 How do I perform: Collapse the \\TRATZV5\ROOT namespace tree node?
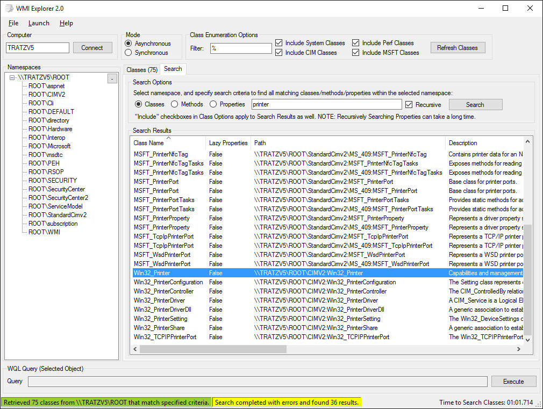(12, 77)
